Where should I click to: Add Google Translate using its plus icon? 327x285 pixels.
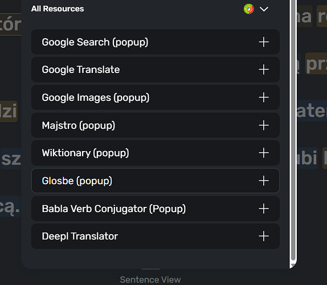(x=264, y=70)
